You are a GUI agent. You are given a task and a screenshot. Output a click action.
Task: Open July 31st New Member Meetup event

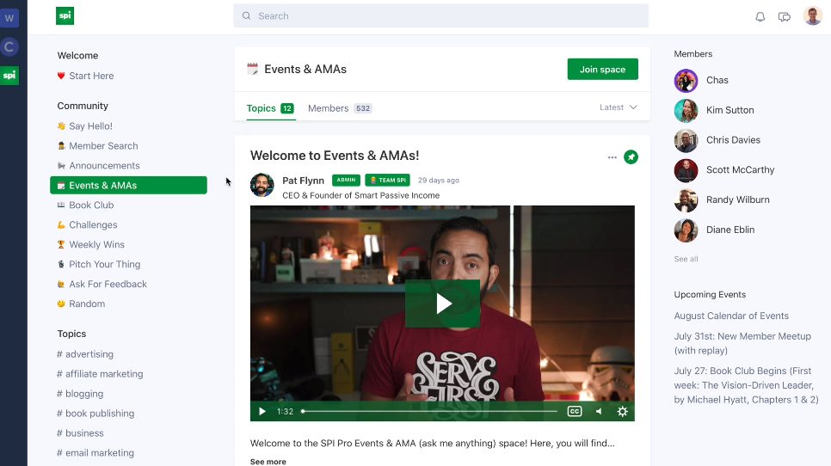click(742, 343)
